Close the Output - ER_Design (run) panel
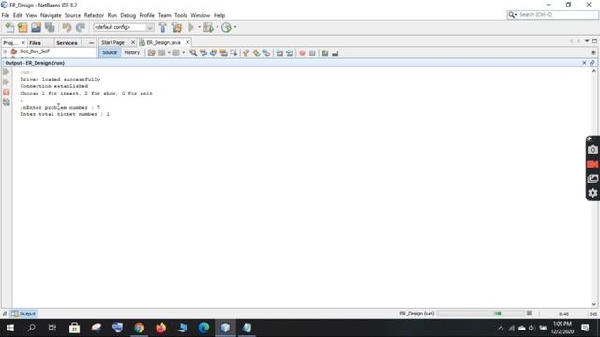The height and width of the screenshot is (337, 600). click(x=584, y=63)
